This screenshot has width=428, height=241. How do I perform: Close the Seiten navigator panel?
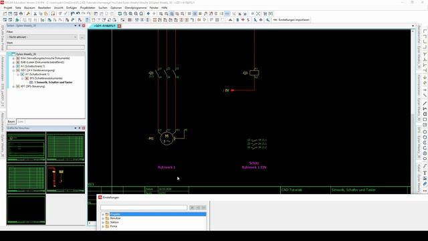84,25
